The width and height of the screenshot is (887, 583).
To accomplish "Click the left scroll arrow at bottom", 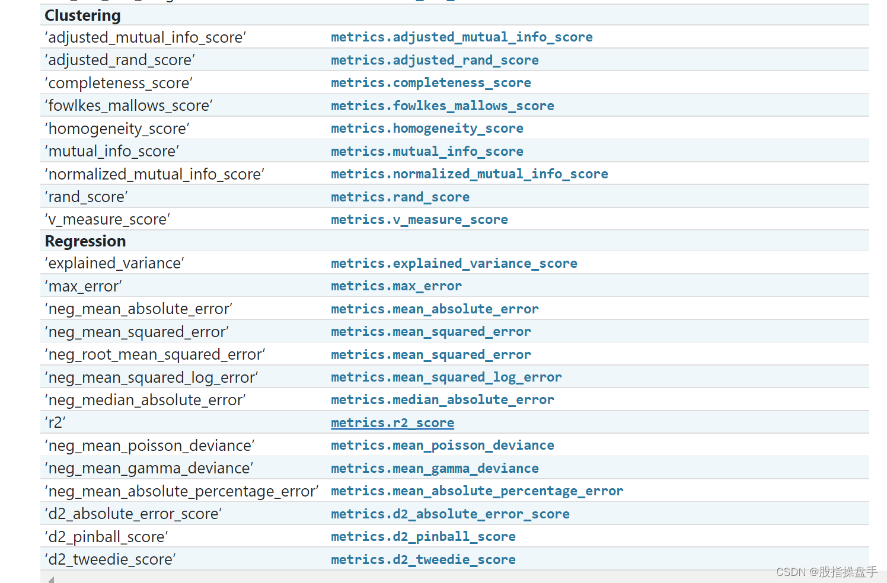I will coord(50,579).
